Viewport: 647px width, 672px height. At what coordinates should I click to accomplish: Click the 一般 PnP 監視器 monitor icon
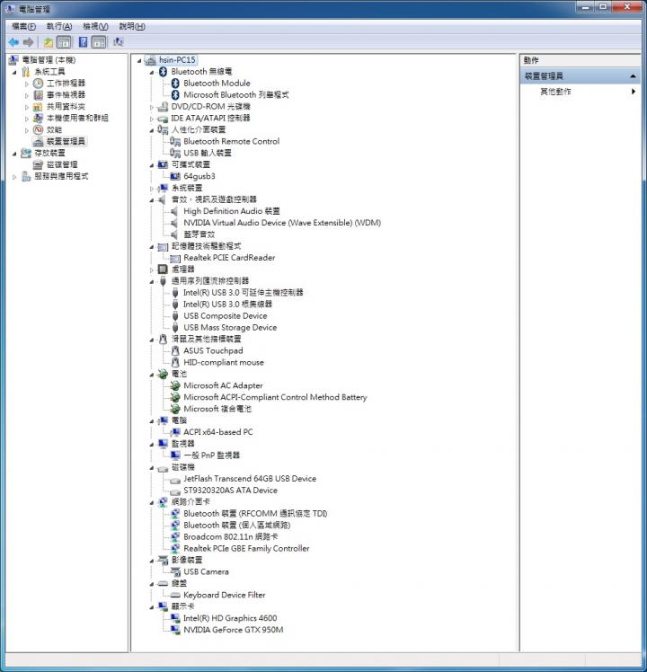[175, 455]
